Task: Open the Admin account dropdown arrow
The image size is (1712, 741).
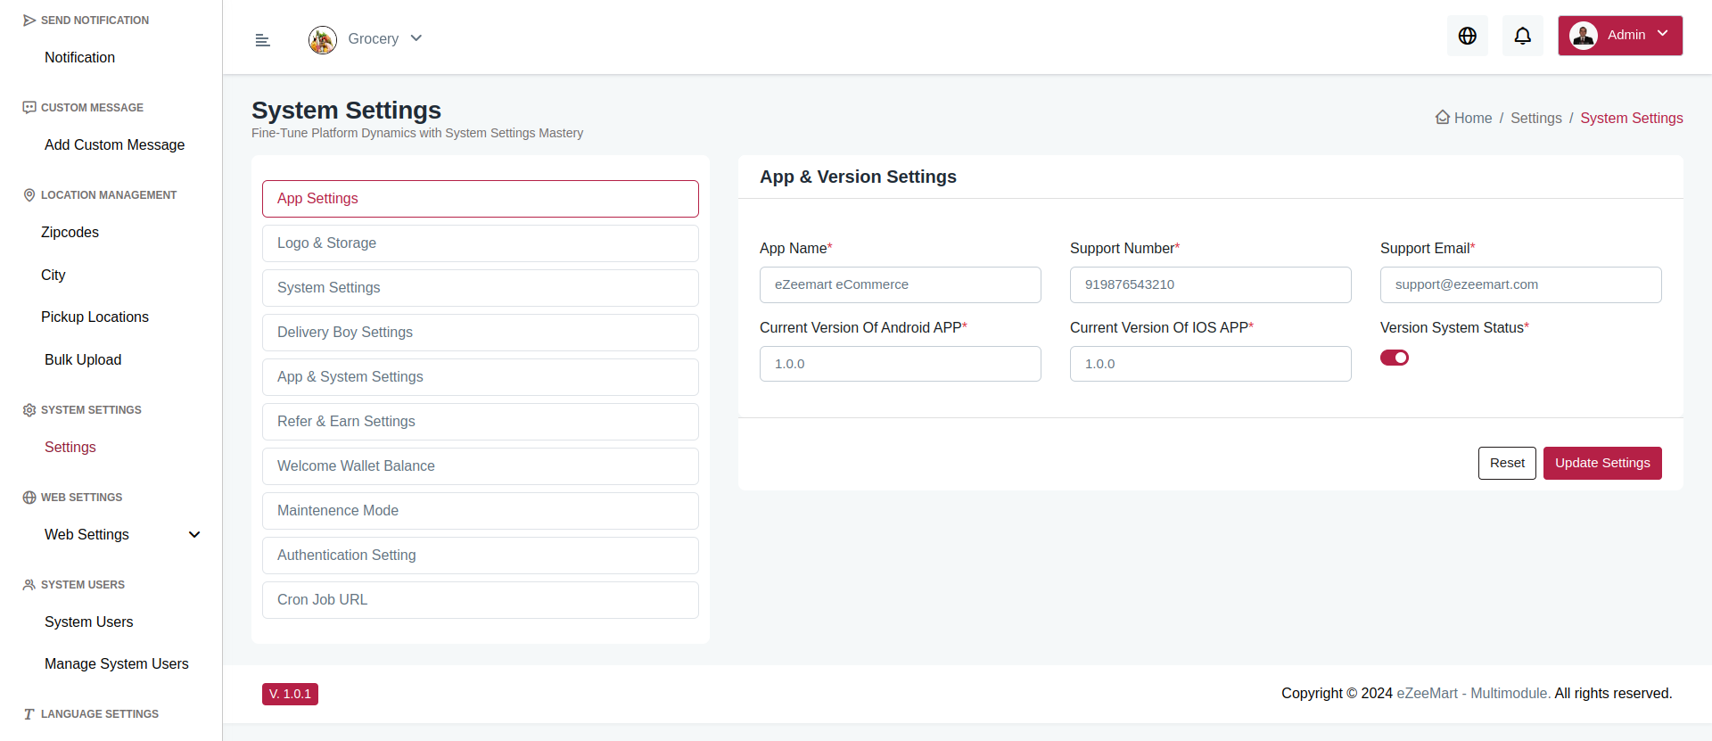Action: click(1662, 34)
